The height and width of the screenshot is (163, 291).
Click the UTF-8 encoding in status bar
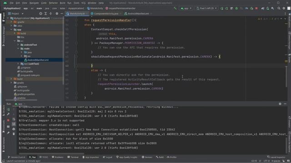[266, 161]
